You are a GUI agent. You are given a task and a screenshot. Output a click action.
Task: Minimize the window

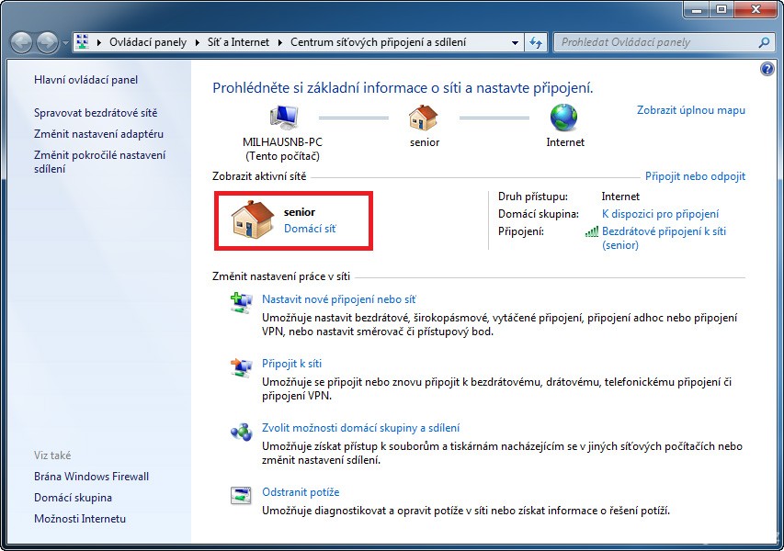point(698,9)
